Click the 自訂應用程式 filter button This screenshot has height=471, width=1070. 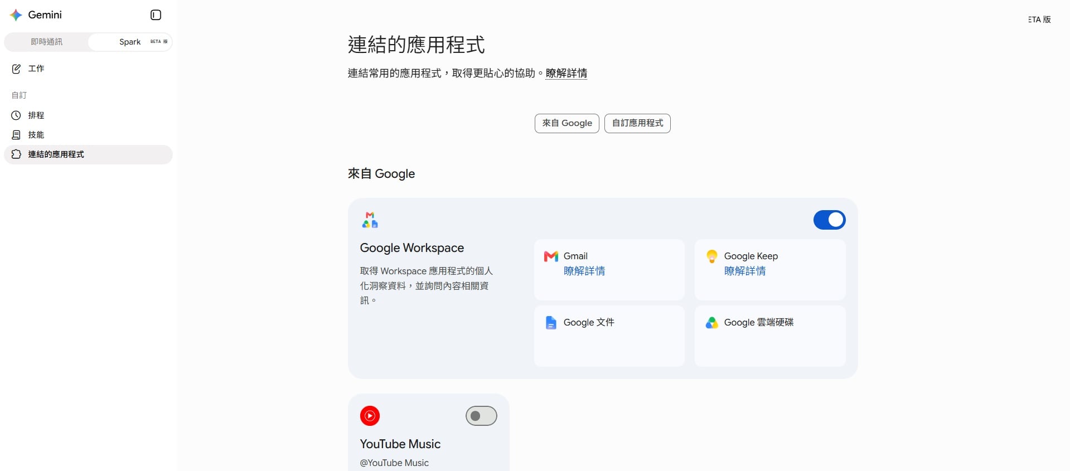tap(637, 123)
